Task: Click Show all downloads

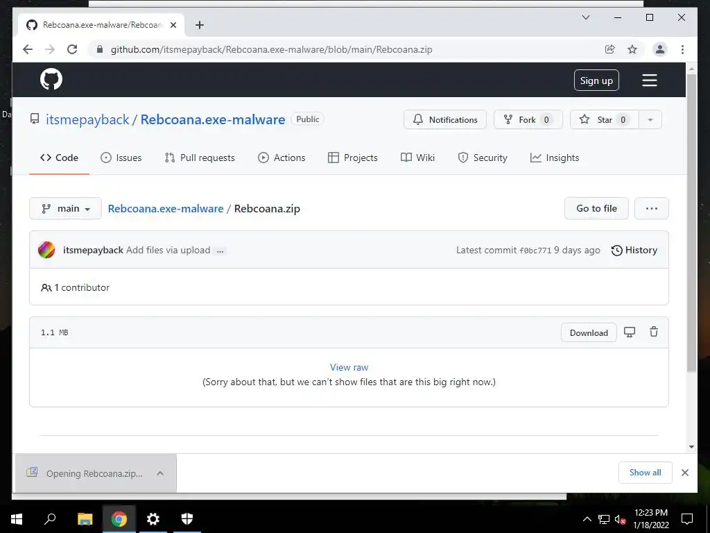Action: 646,473
